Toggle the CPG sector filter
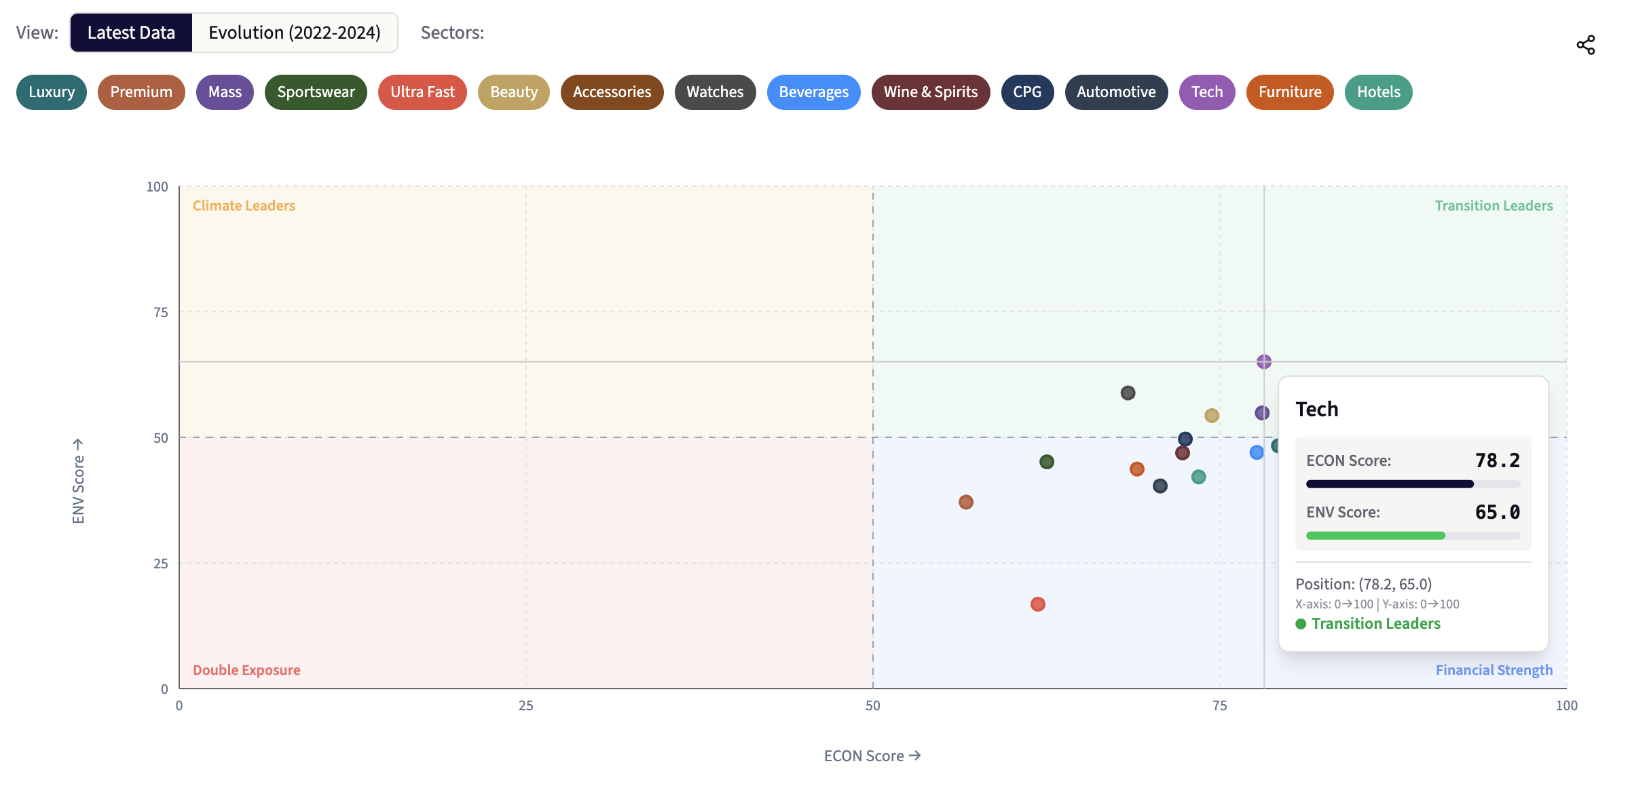1632x804 pixels. click(1027, 92)
